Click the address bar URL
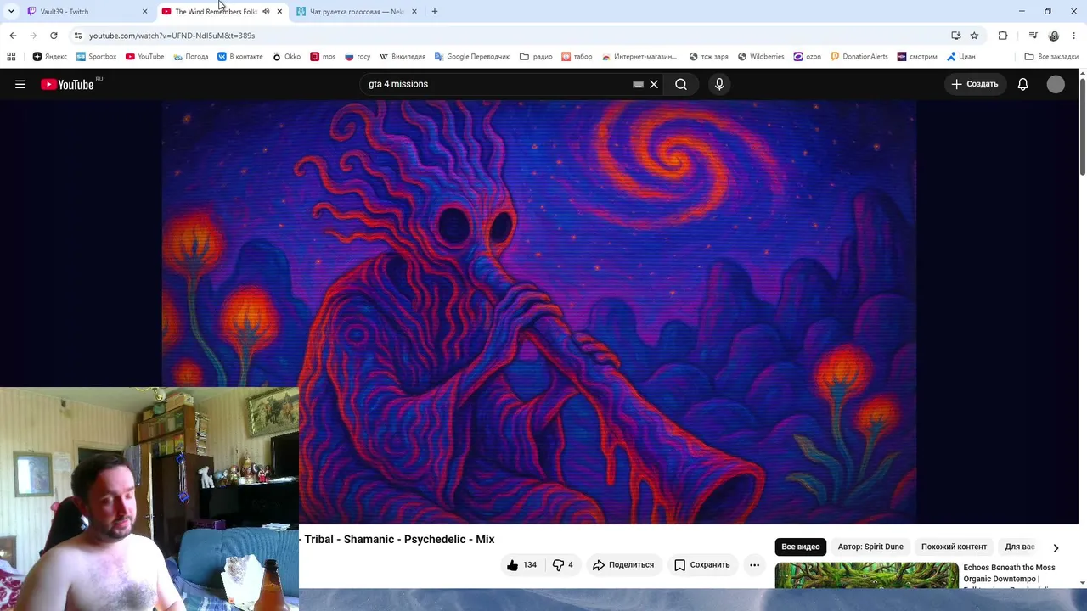 pos(172,36)
